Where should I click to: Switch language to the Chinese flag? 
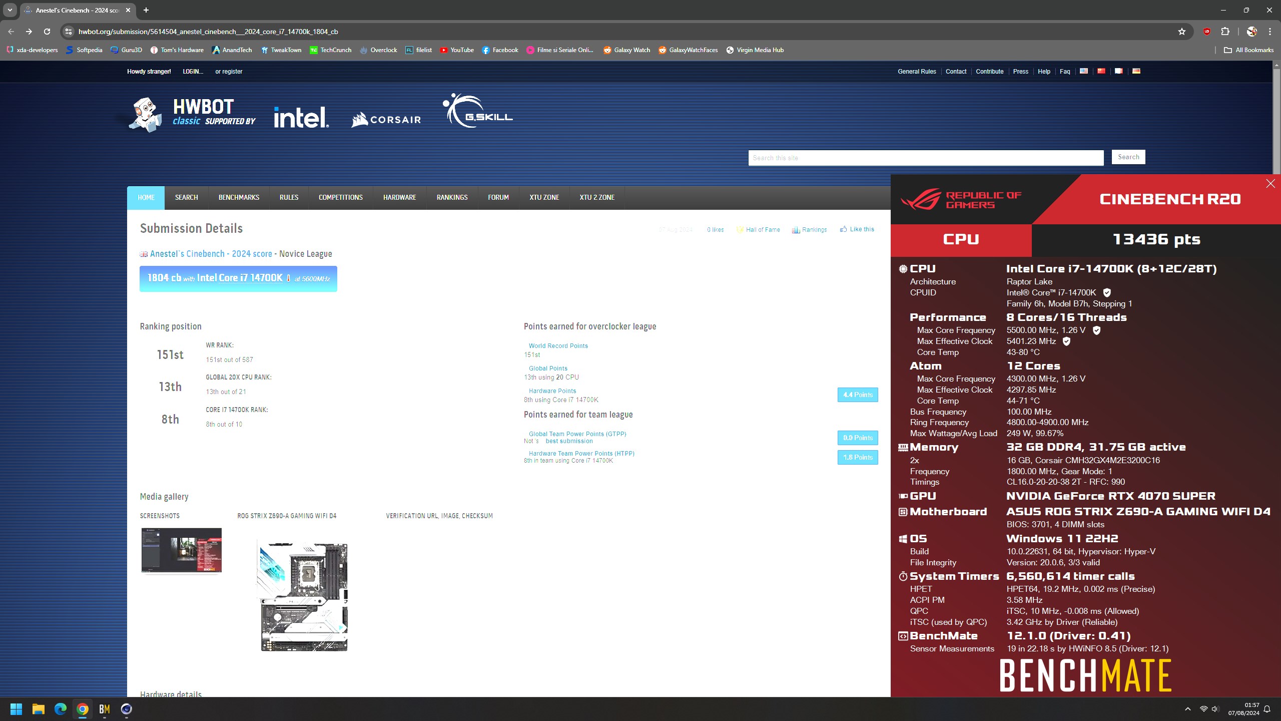1101,71
